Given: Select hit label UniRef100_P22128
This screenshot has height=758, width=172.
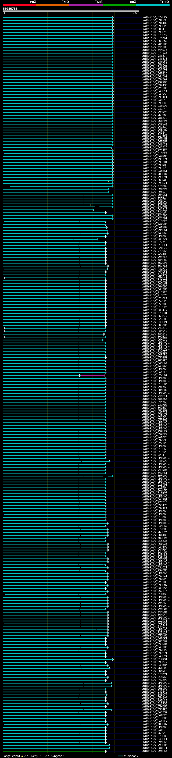Looking at the screenshot, I should (x=154, y=443).
